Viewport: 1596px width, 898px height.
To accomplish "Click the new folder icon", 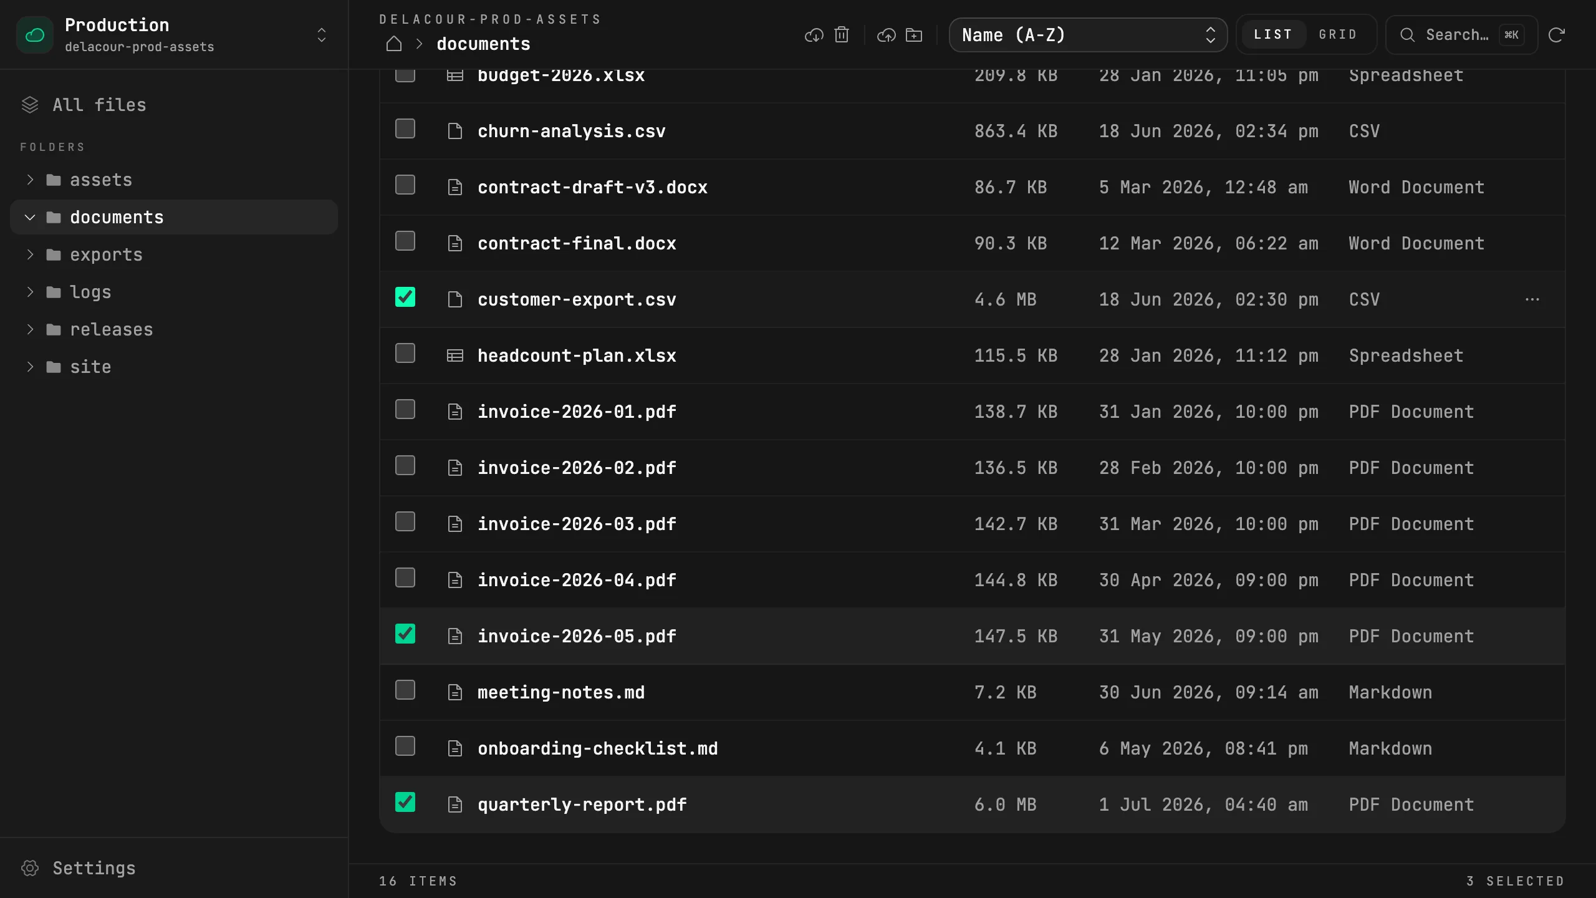I will pyautogui.click(x=914, y=35).
